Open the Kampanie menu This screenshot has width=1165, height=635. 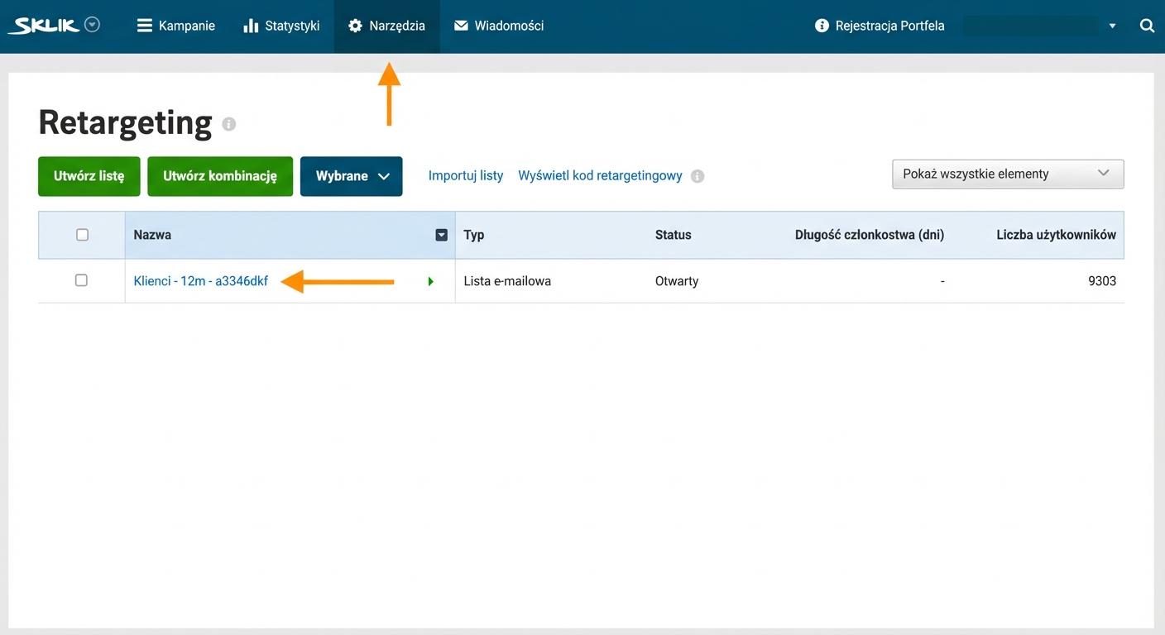[x=175, y=26]
